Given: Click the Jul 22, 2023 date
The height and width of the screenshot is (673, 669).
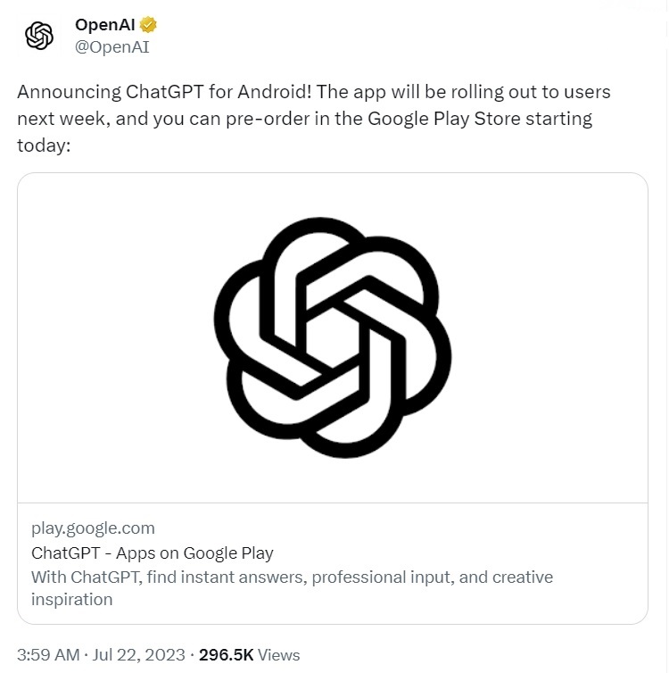Looking at the screenshot, I should click(x=139, y=655).
